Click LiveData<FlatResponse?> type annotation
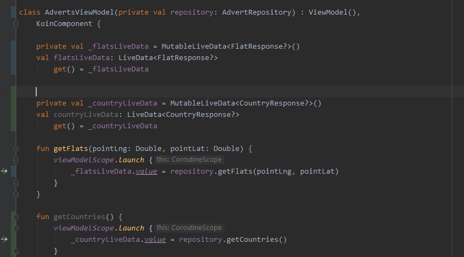 coord(168,58)
